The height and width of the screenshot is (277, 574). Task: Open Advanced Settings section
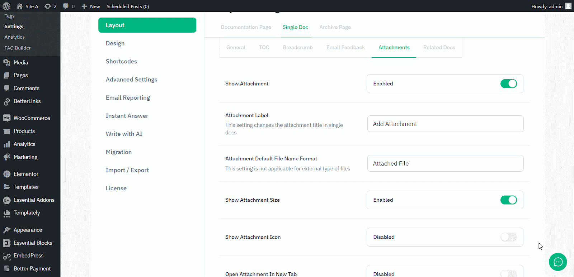pyautogui.click(x=131, y=80)
